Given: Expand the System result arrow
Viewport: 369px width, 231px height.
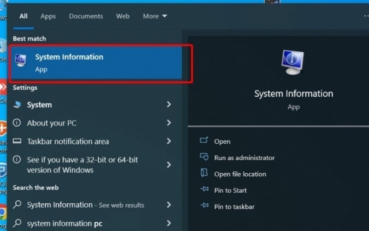Looking at the screenshot, I should 169,104.
